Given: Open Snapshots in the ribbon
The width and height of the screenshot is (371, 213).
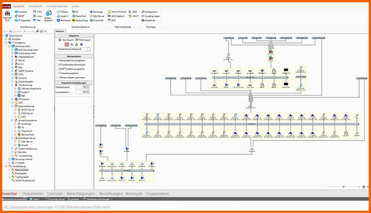Looking at the screenshot, I should tap(148, 20).
